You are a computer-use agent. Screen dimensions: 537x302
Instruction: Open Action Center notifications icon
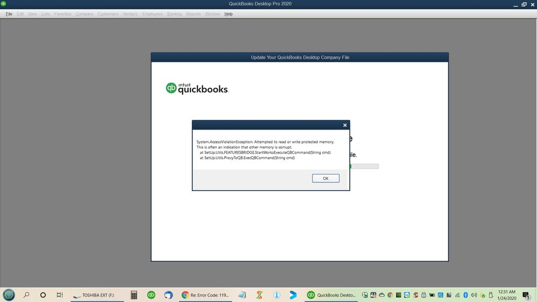pyautogui.click(x=527, y=295)
